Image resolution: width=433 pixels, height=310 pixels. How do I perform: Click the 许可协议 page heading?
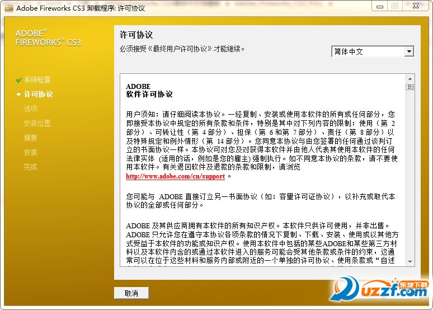pyautogui.click(x=136, y=35)
